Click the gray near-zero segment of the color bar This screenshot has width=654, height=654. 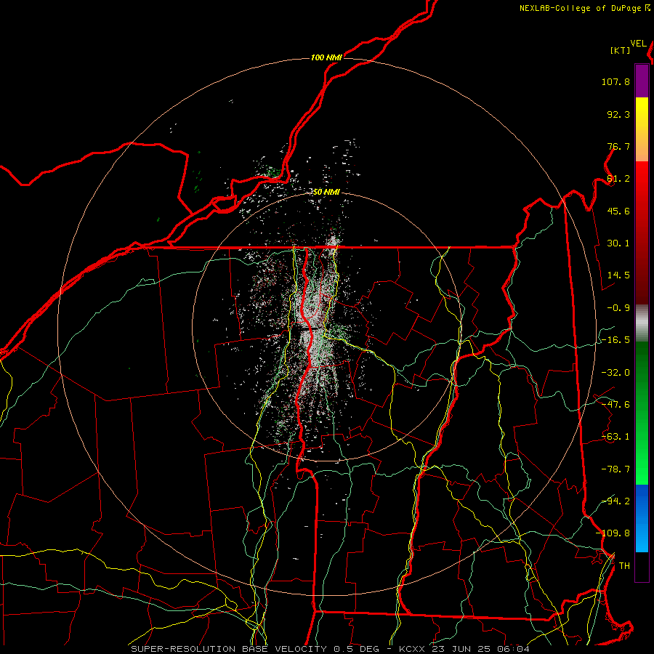tap(642, 323)
